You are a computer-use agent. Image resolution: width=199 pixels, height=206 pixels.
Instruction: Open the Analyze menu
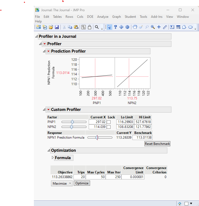pos(103,17)
